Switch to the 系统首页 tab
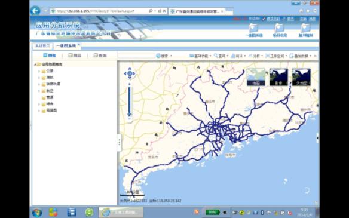The height and width of the screenshot is (218, 349). pyautogui.click(x=42, y=45)
